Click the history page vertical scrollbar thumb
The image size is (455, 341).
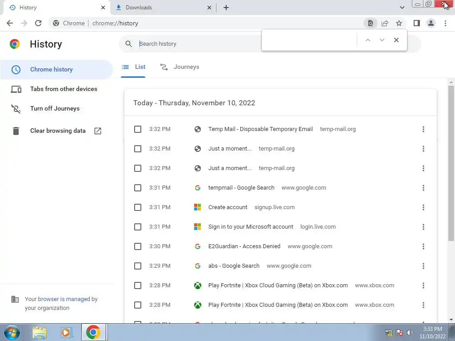[451, 163]
